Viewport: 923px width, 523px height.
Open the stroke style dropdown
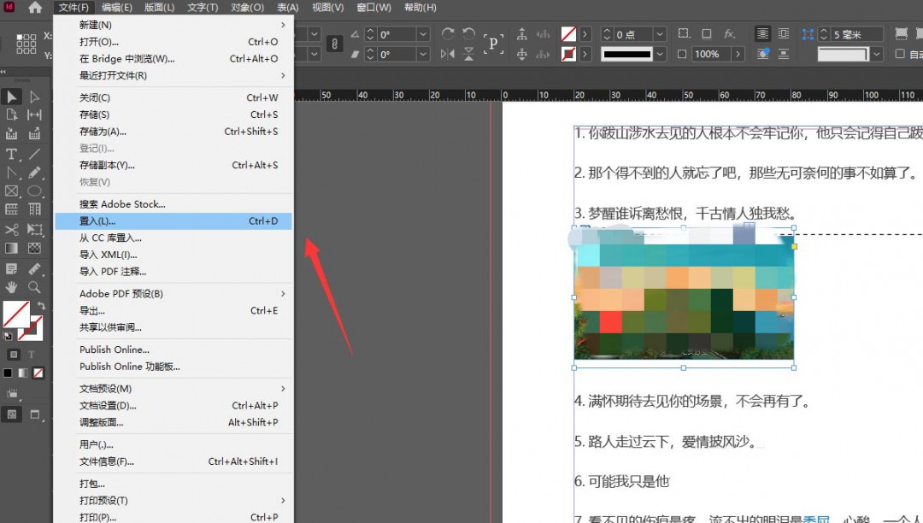[658, 53]
